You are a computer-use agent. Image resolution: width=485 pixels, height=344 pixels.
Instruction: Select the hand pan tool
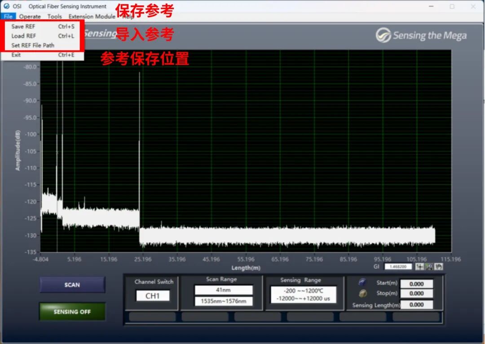[439, 266]
